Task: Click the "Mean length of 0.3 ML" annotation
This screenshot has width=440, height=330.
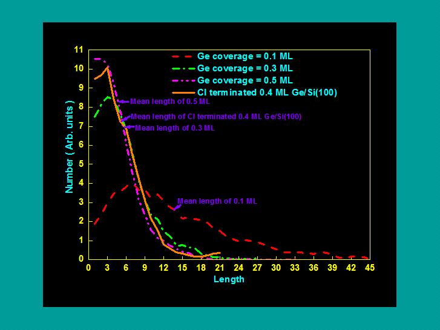Action: tap(174, 128)
